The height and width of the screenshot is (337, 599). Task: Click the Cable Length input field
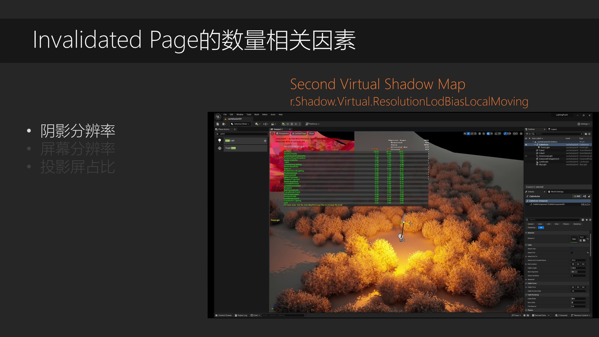[x=578, y=268]
